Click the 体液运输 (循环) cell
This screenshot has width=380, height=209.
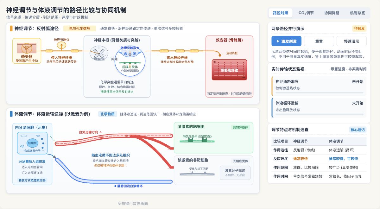pos(342,150)
